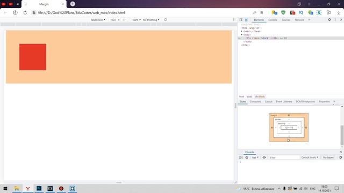Open DevTools settings gear in top bar
Viewport: 344px width, 193px height.
(329, 20)
